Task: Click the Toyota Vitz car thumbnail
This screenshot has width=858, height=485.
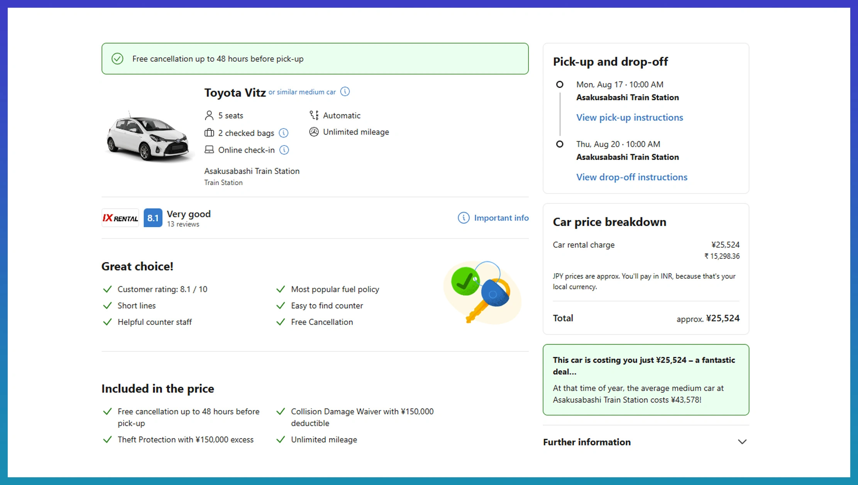Action: [x=148, y=136]
